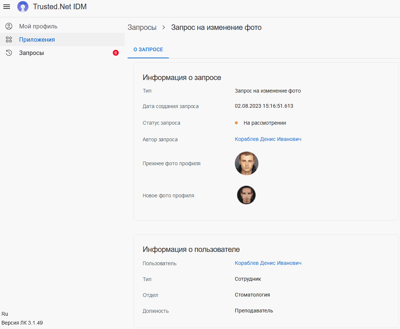Click the breadcrumb chevron separator

pyautogui.click(x=164, y=27)
